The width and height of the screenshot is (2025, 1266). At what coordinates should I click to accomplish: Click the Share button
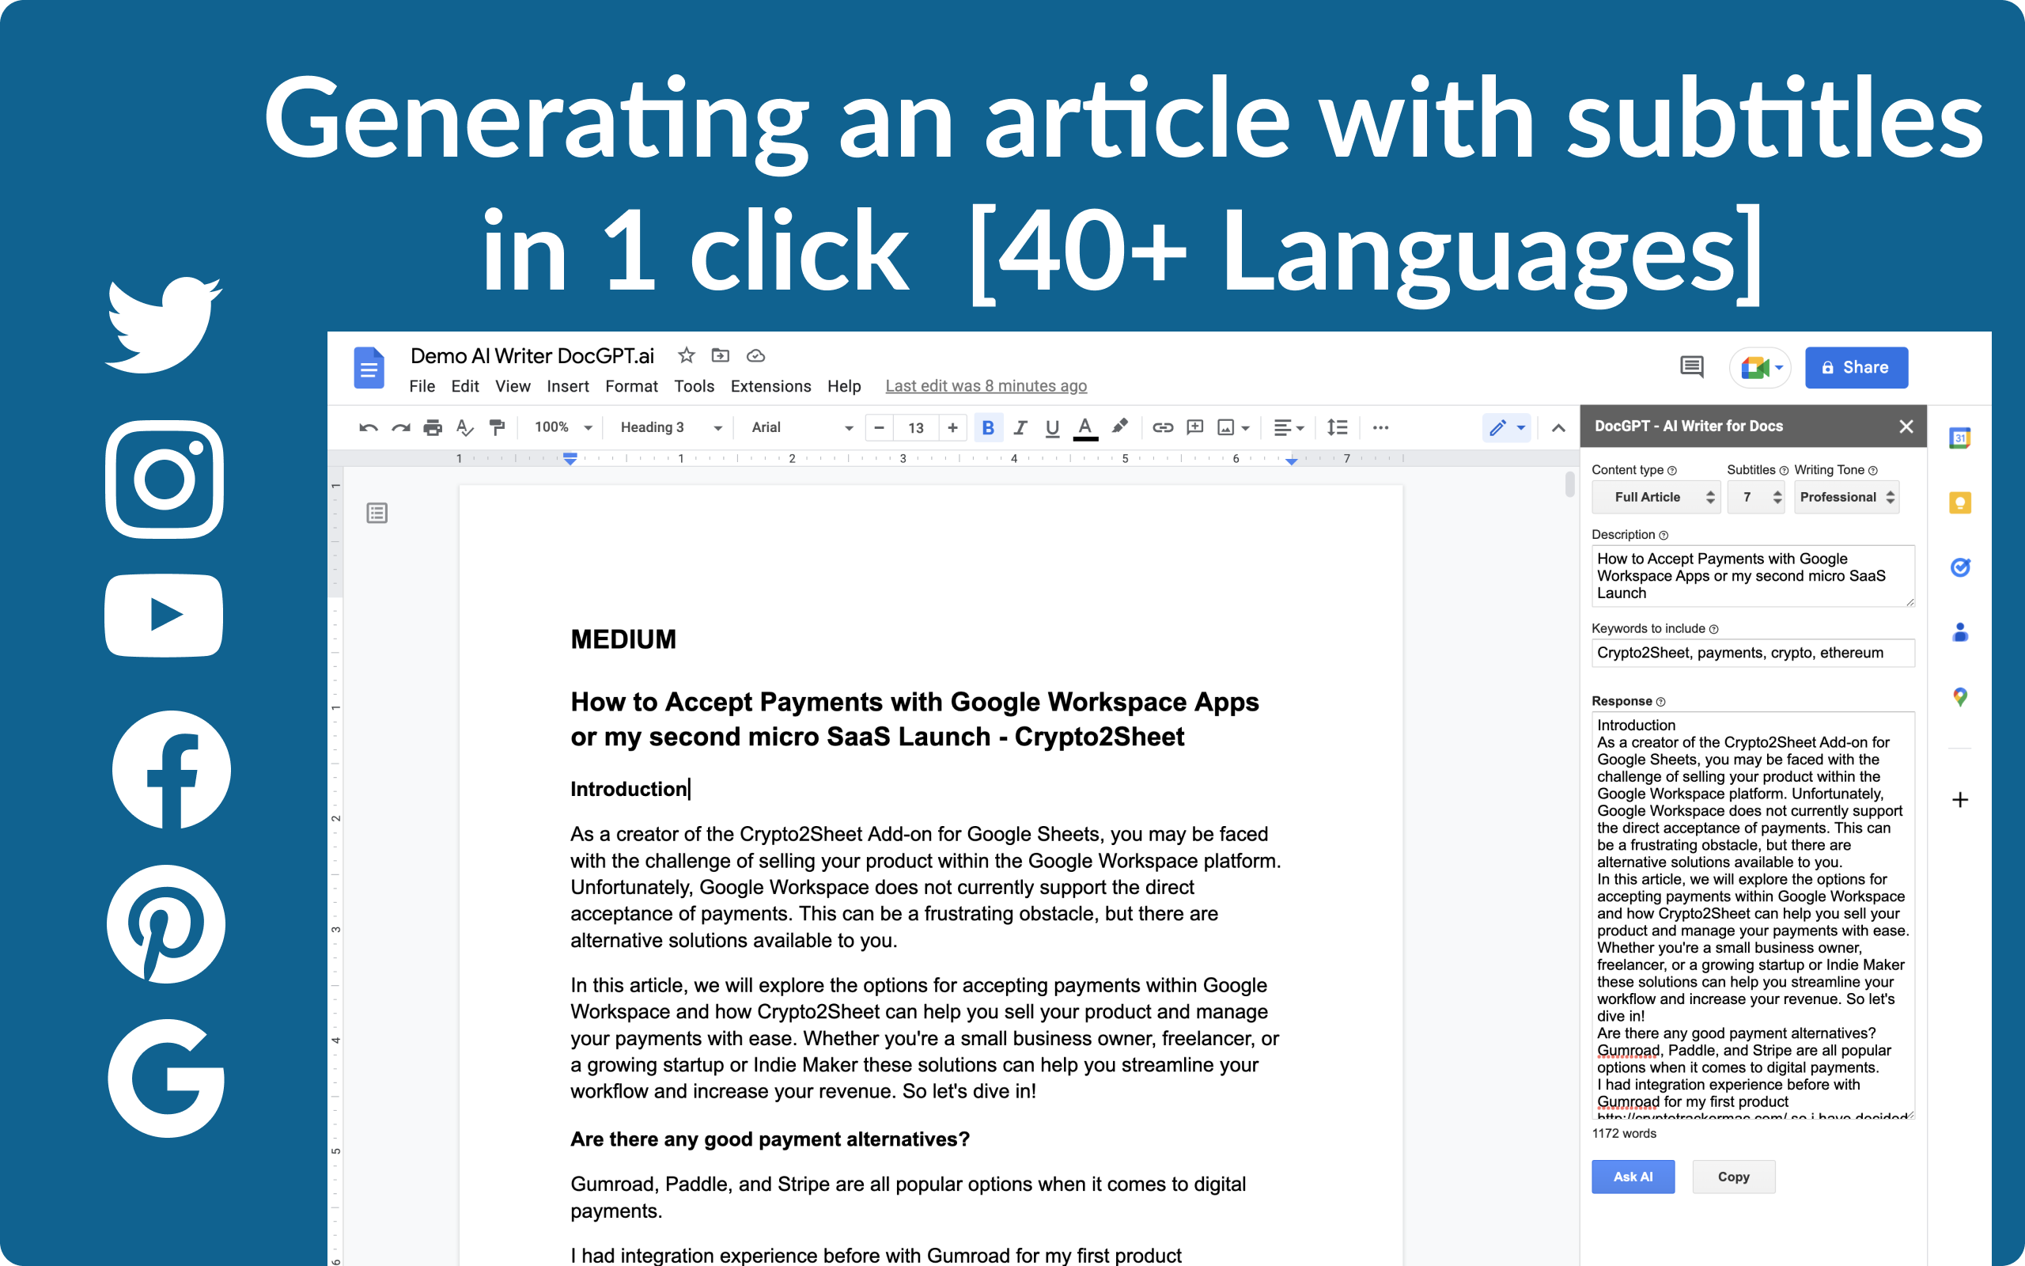pyautogui.click(x=1856, y=366)
